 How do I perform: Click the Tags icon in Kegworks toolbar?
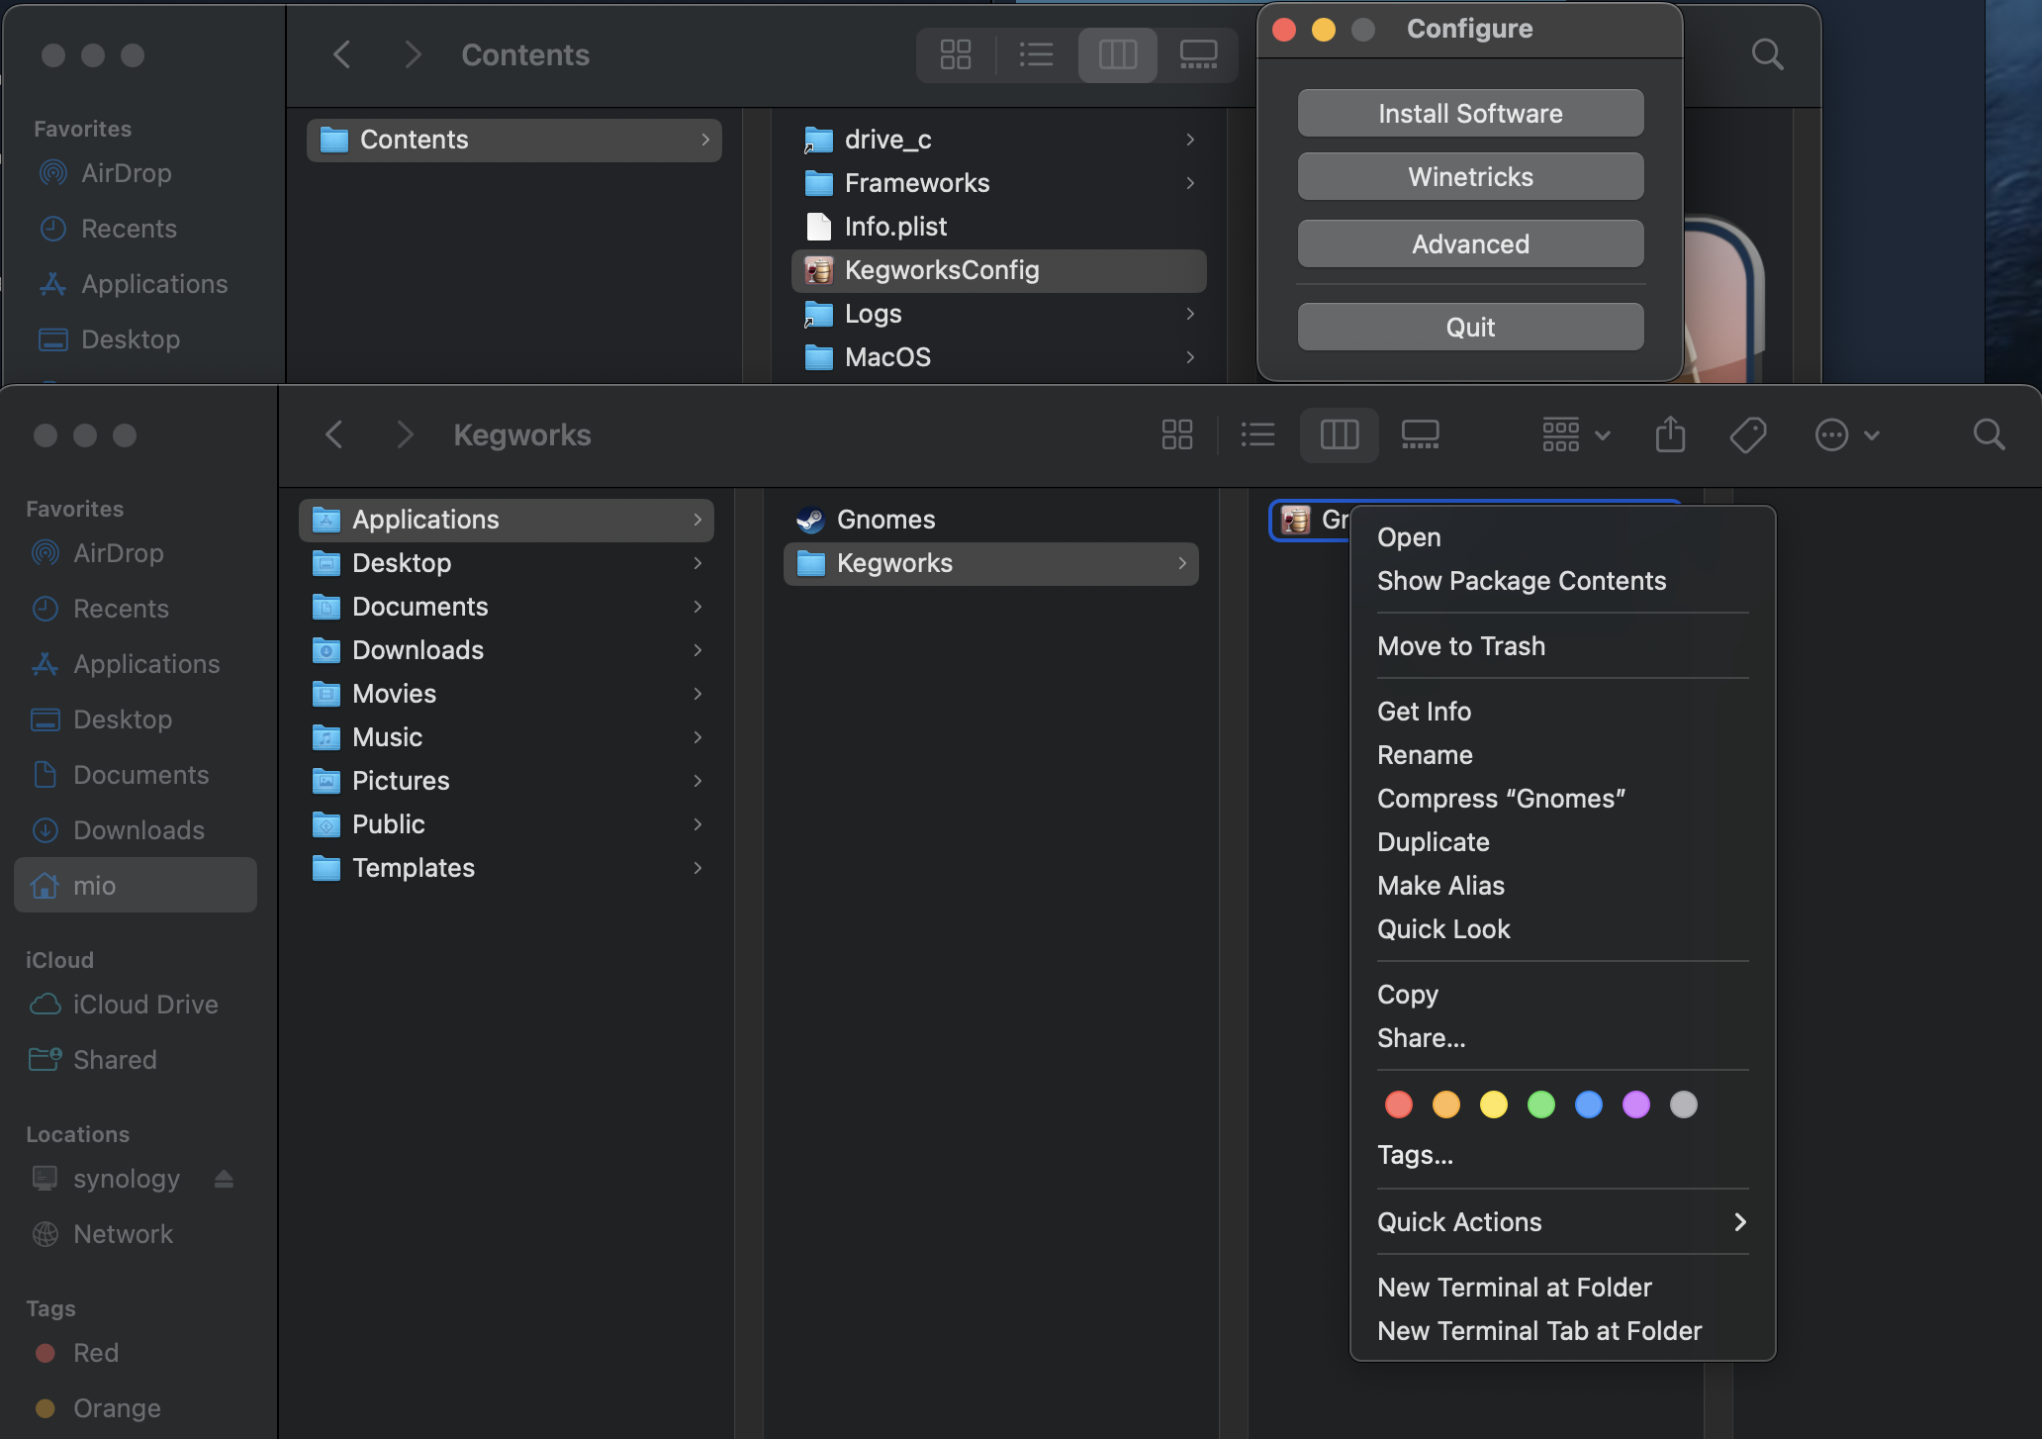(1748, 434)
